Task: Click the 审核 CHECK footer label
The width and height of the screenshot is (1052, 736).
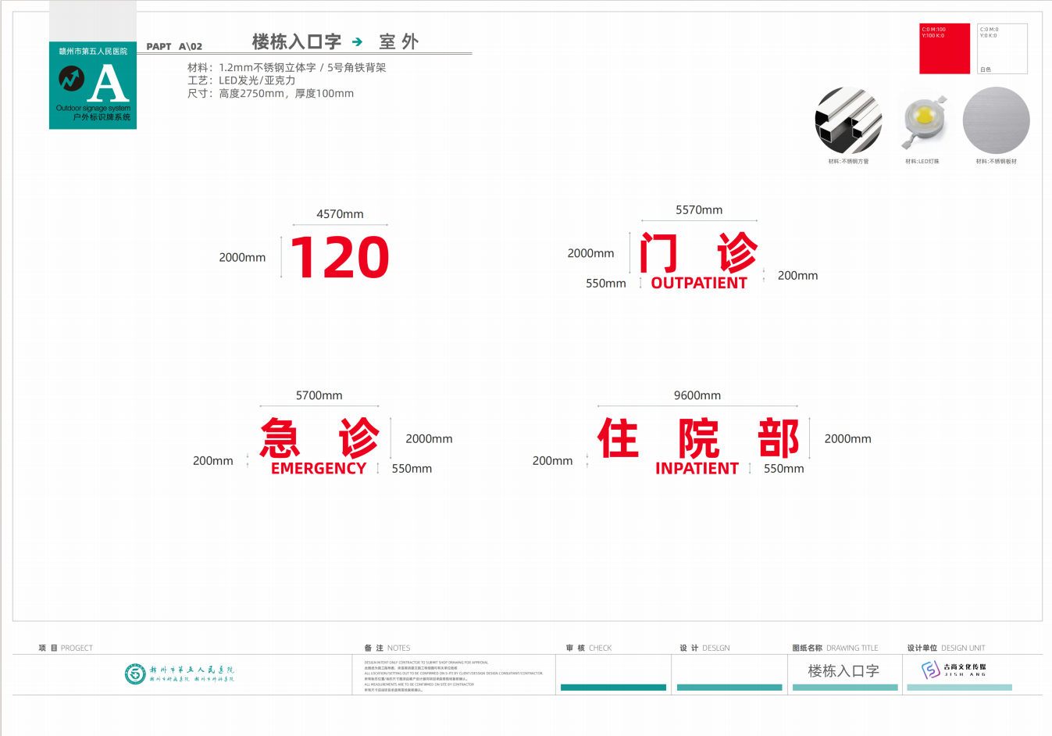Action: pyautogui.click(x=589, y=648)
